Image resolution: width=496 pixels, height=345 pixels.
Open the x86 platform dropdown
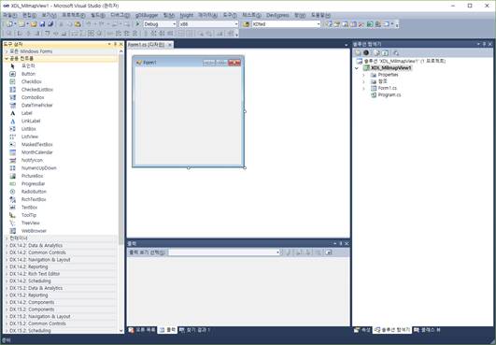coord(208,24)
